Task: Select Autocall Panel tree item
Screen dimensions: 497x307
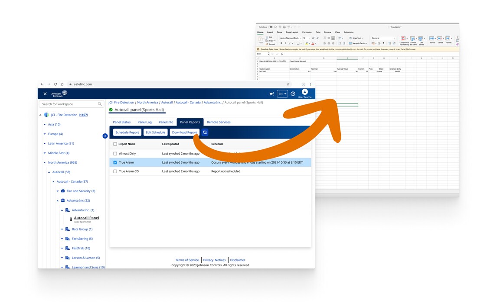Action: point(86,218)
